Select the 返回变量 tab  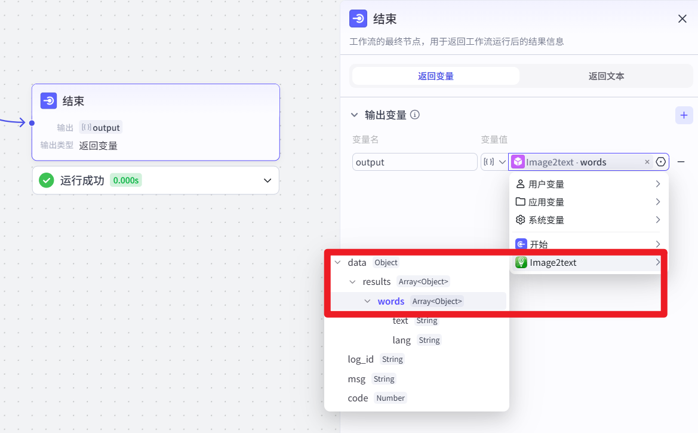click(436, 76)
